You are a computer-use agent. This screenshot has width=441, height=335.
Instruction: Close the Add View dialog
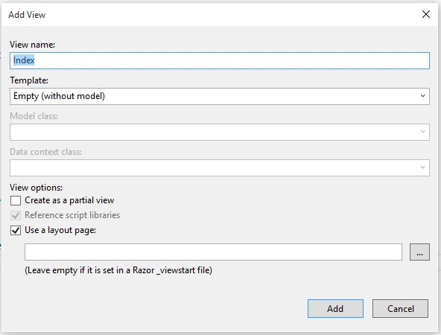tap(426, 14)
